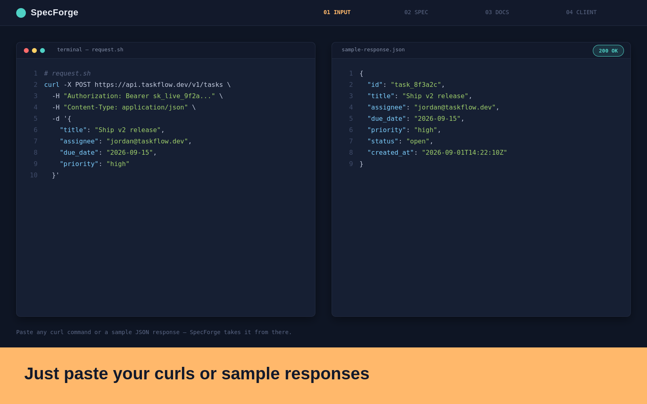
Task: Click the SpecForge brand name
Action: click(x=55, y=13)
